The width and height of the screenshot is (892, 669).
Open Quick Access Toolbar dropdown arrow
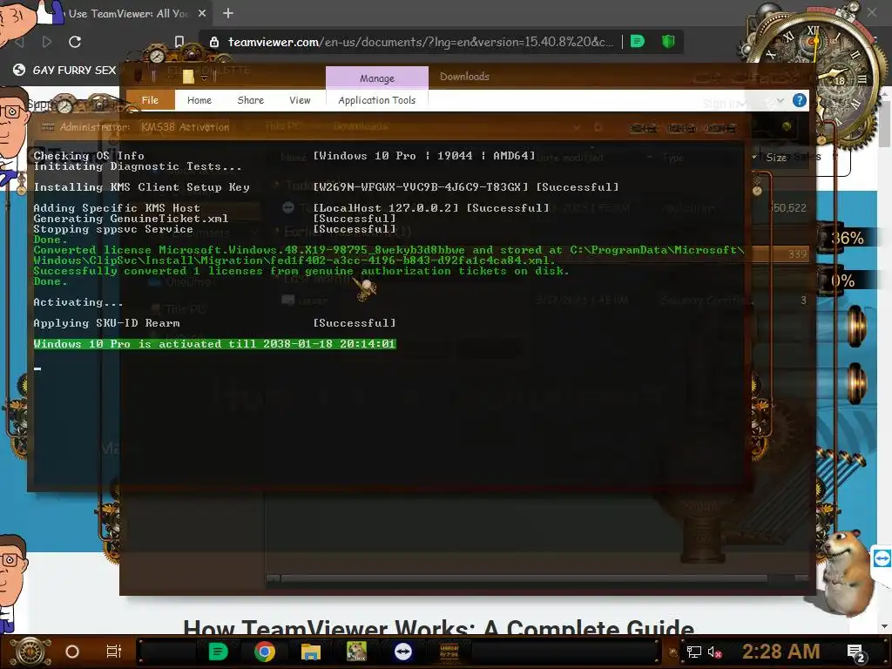204,78
